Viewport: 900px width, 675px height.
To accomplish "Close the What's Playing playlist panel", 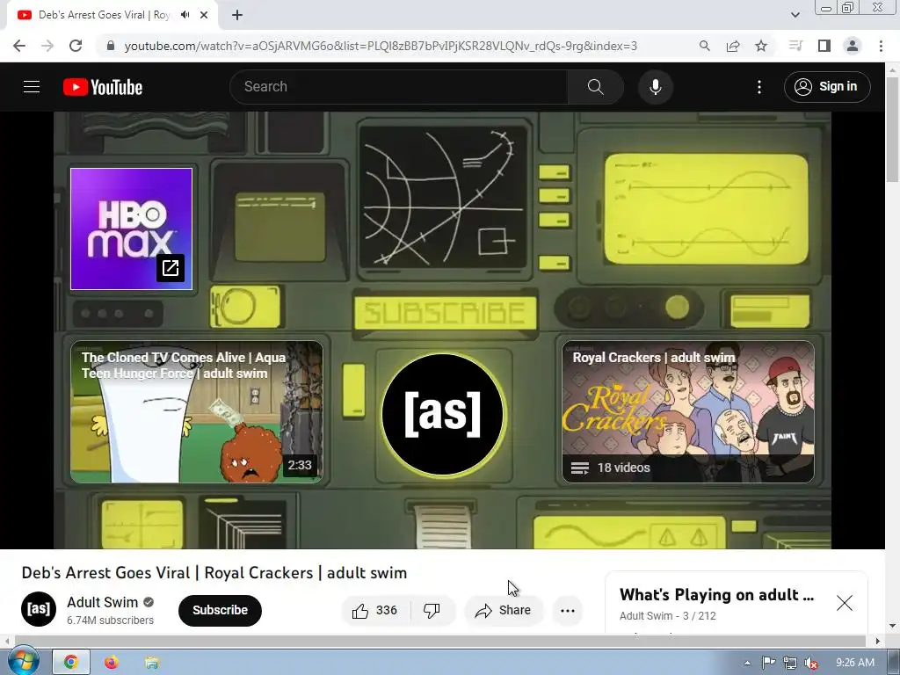I will (x=845, y=603).
